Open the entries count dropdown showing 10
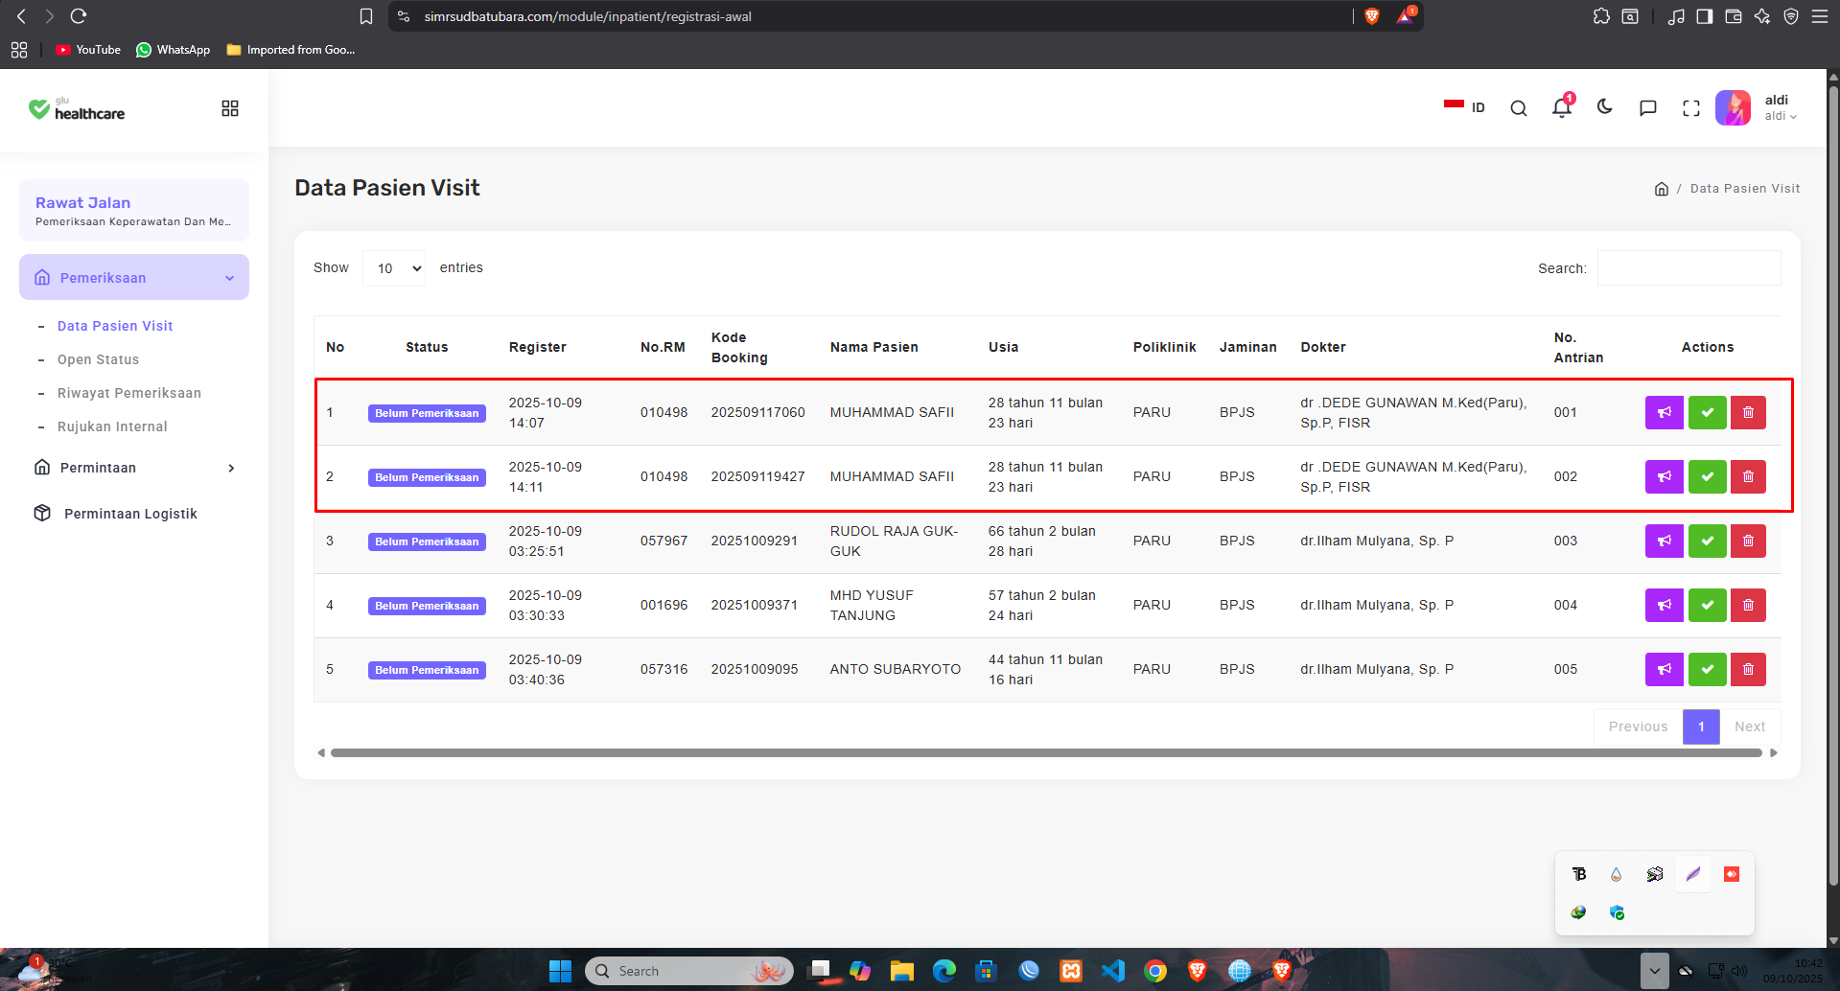The width and height of the screenshot is (1840, 991). point(394,268)
